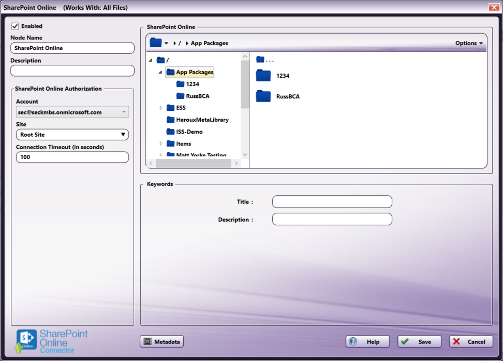Click tree scrollbar down arrow

[245, 154]
